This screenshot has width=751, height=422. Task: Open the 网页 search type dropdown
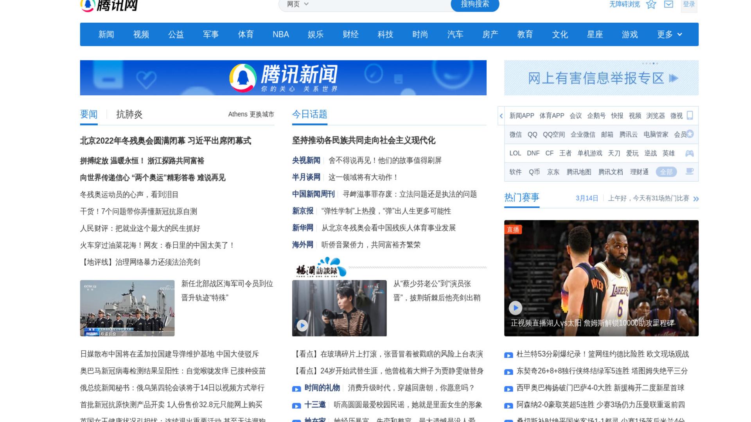click(298, 4)
